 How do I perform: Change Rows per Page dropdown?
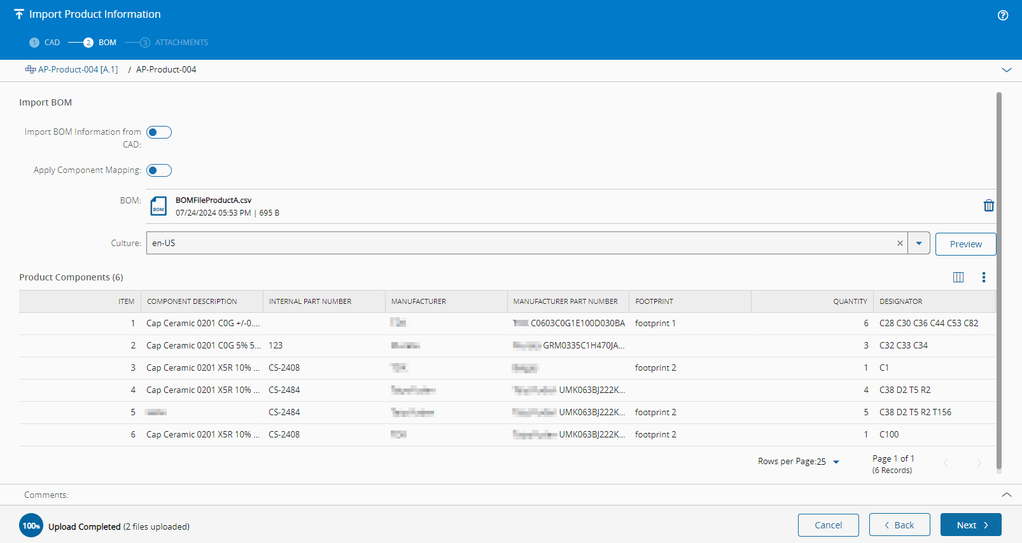tap(836, 462)
